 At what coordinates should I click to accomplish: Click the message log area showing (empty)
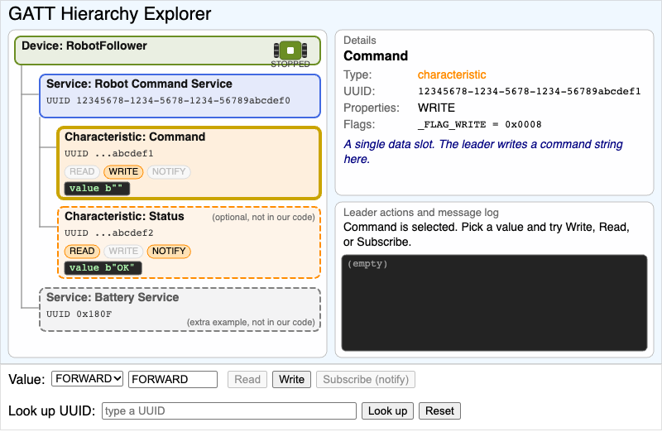494,303
